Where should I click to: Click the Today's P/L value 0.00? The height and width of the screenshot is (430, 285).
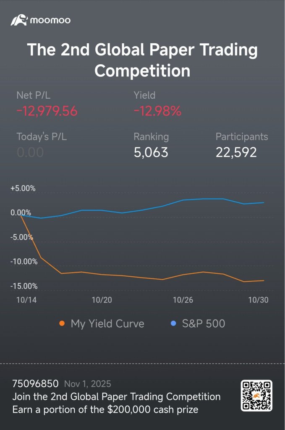click(x=30, y=152)
